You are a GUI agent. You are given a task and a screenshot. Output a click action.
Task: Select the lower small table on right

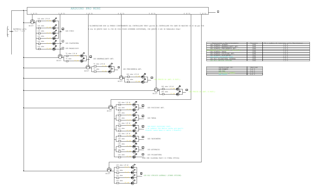(x=234, y=71)
